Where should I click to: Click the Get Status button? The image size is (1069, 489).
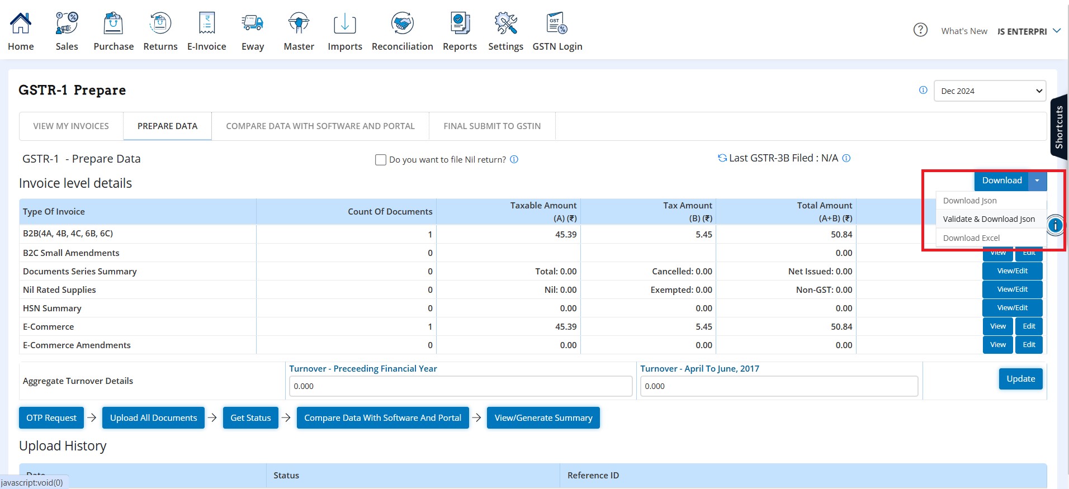coord(250,418)
